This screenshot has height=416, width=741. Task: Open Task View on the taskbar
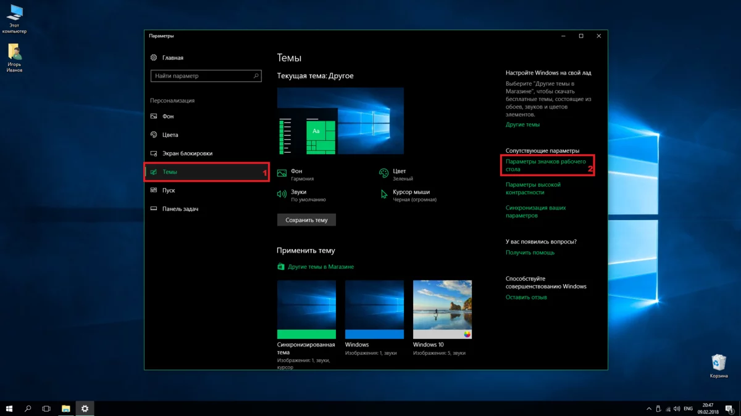pos(46,408)
